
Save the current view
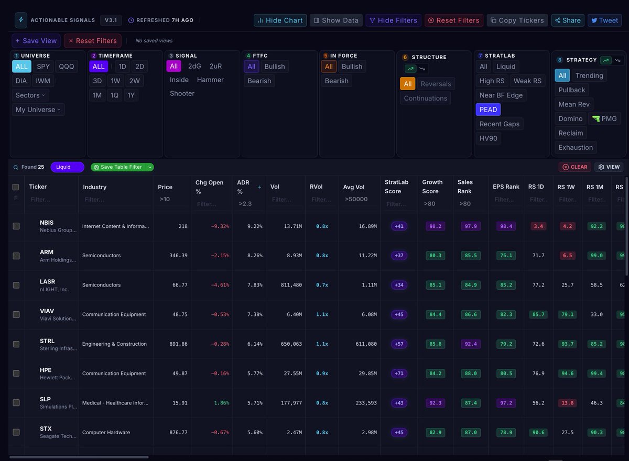pyautogui.click(x=36, y=41)
